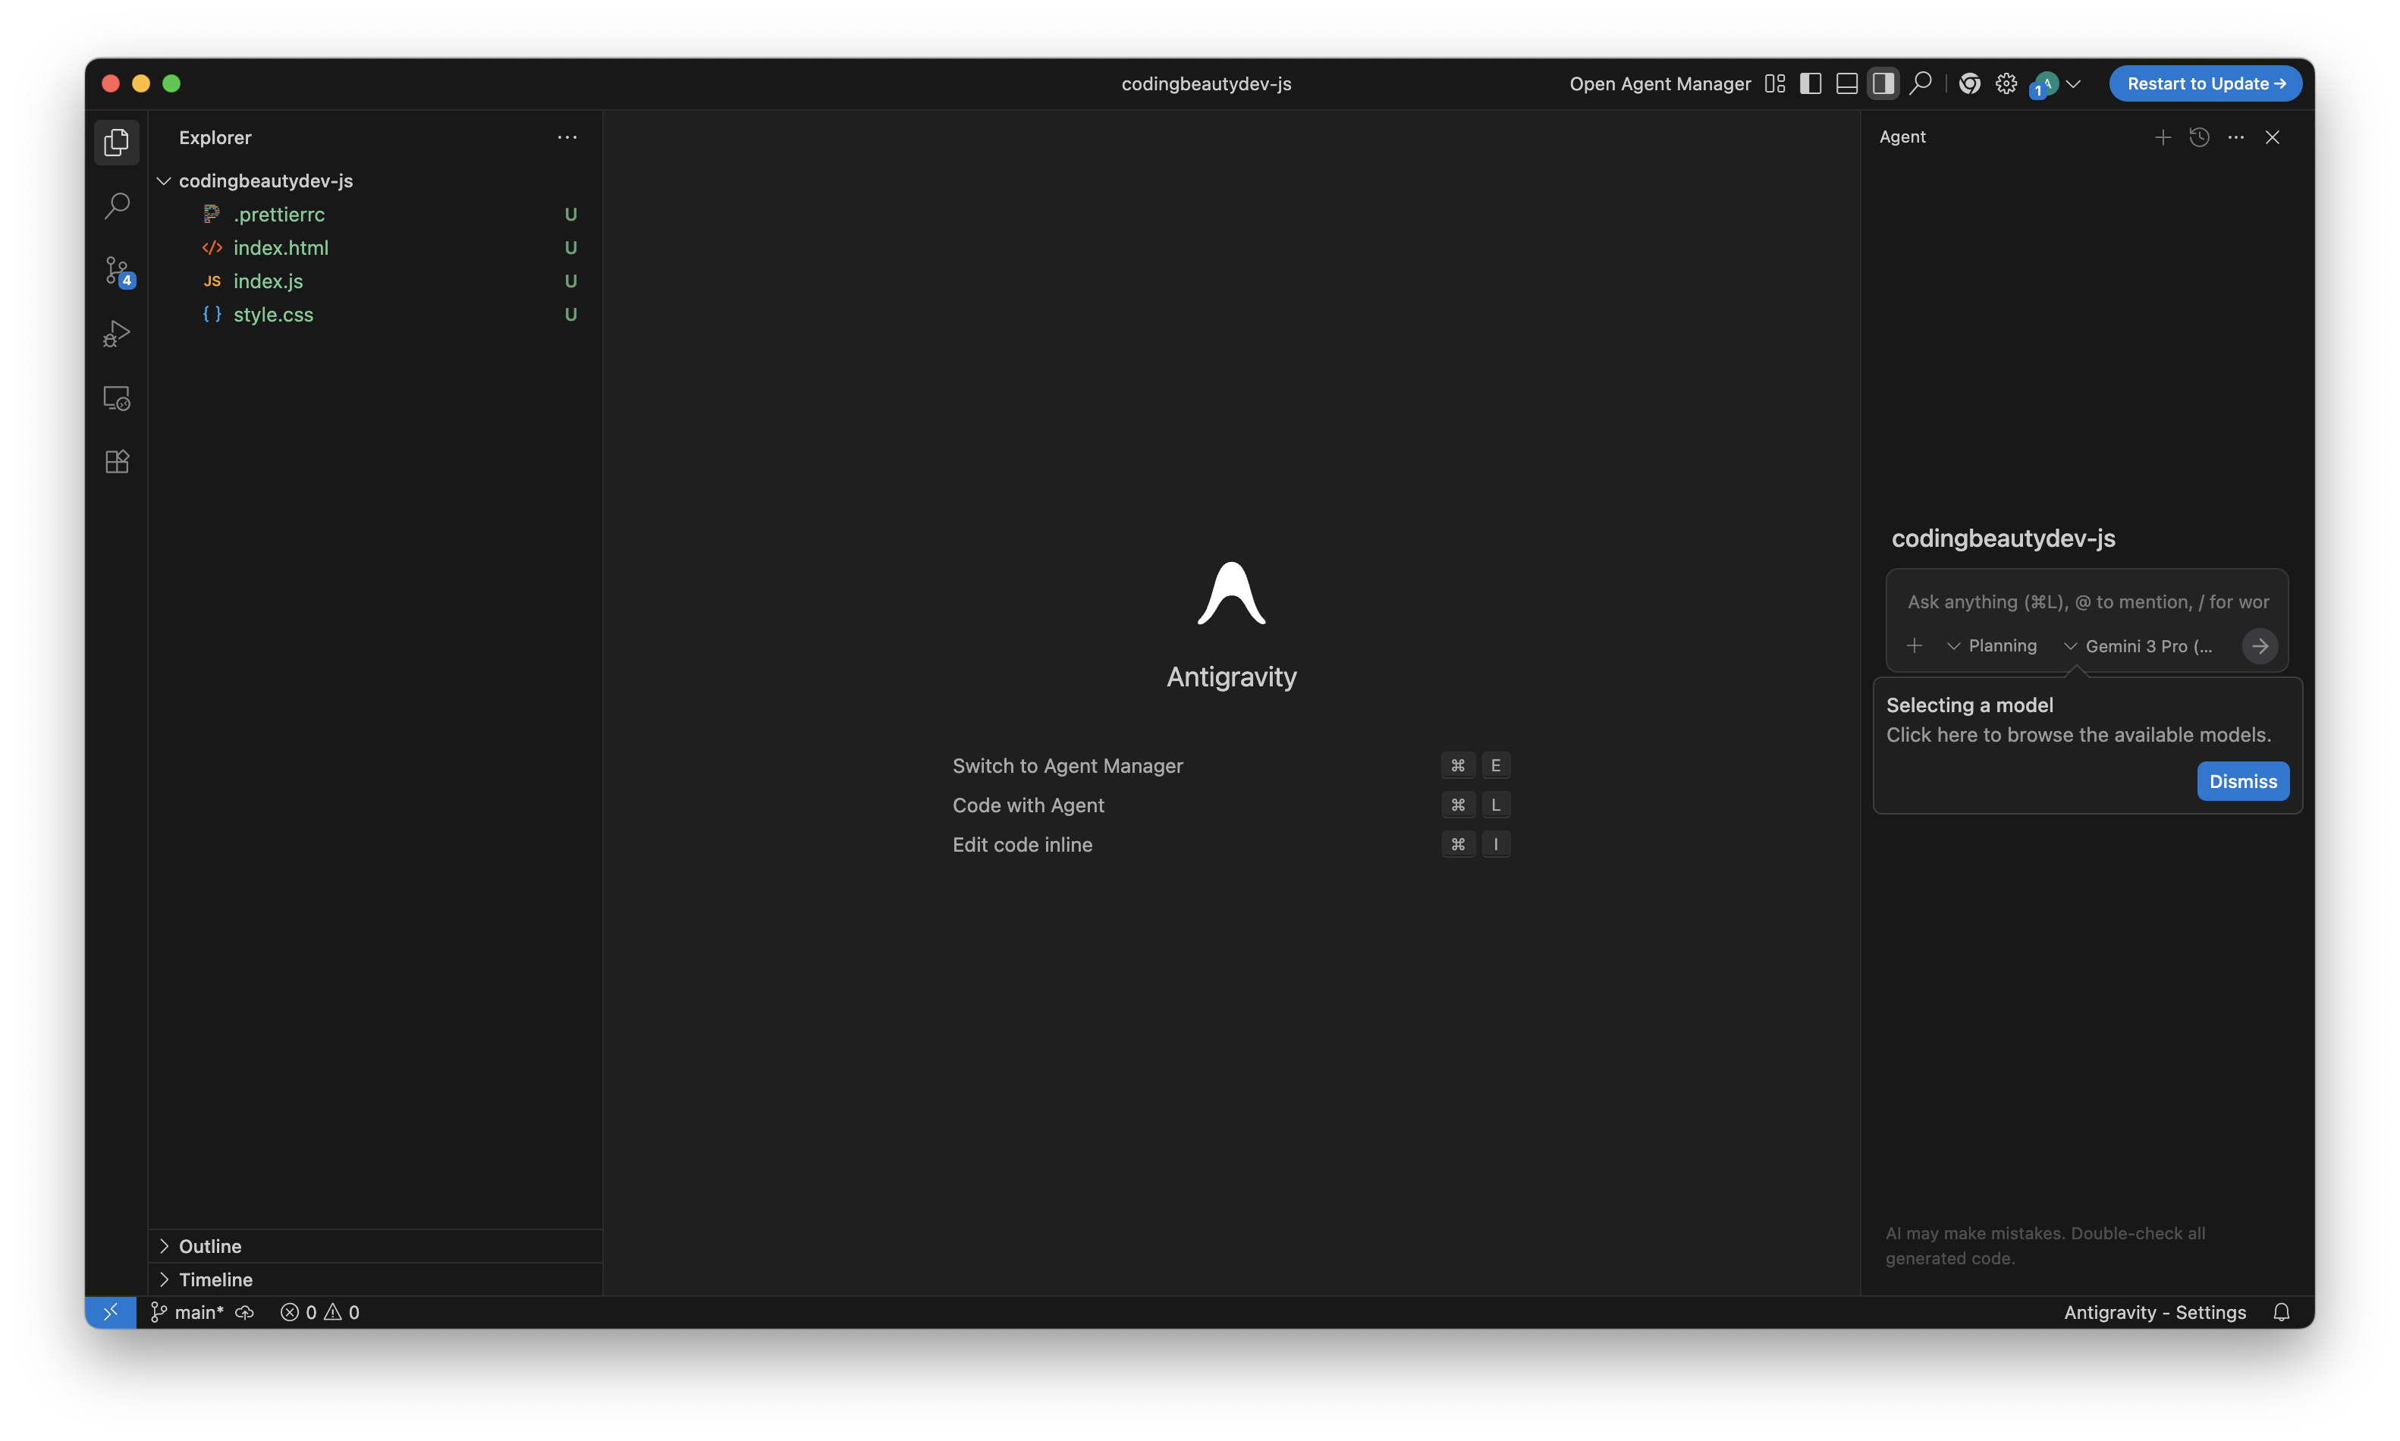The width and height of the screenshot is (2400, 1441).
Task: Toggle the primary side bar visibility
Action: pyautogui.click(x=1810, y=83)
